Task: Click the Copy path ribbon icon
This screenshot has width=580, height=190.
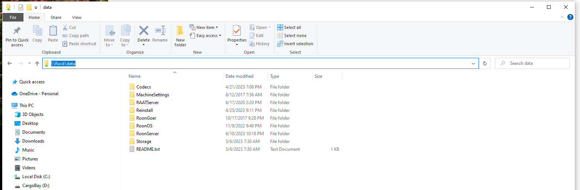Action: (65, 36)
